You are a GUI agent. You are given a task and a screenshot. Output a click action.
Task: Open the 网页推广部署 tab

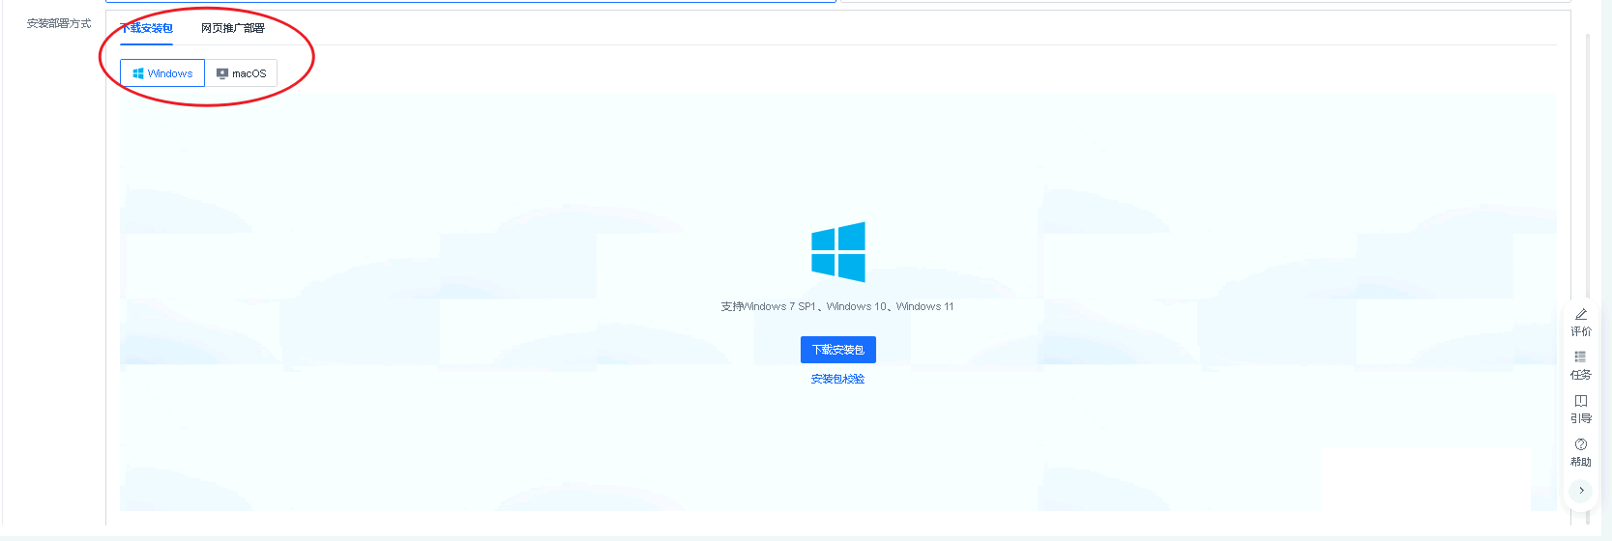(x=232, y=28)
